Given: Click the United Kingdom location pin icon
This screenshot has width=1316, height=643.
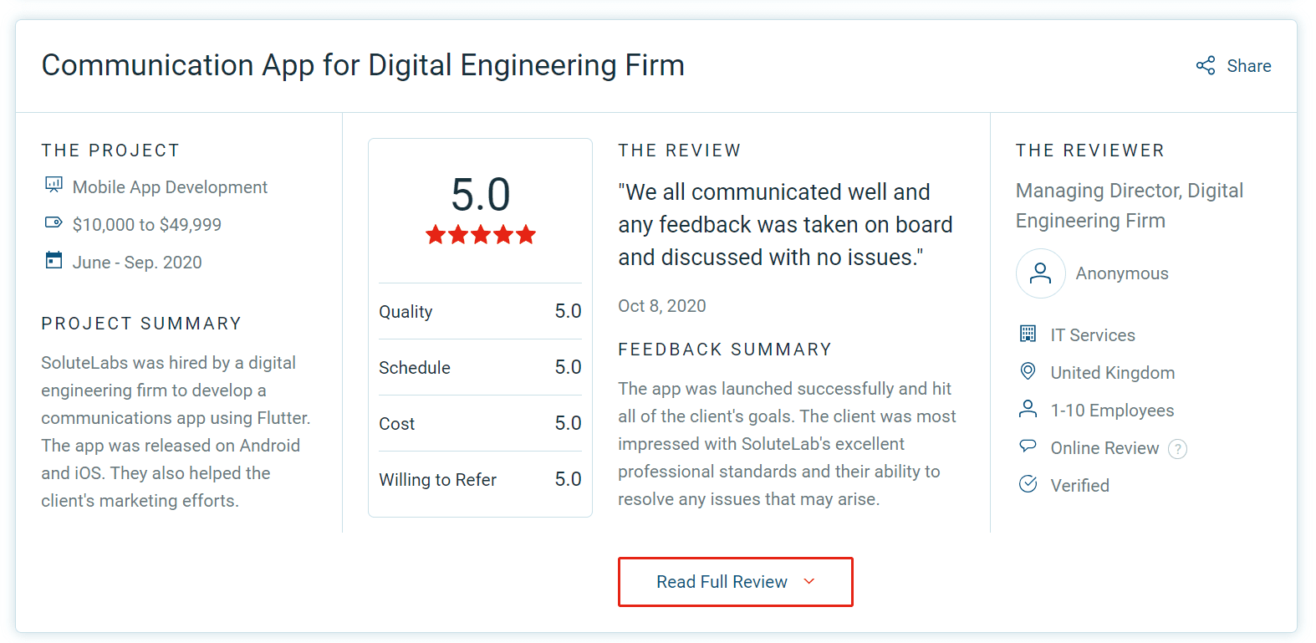Looking at the screenshot, I should pos(1028,371).
